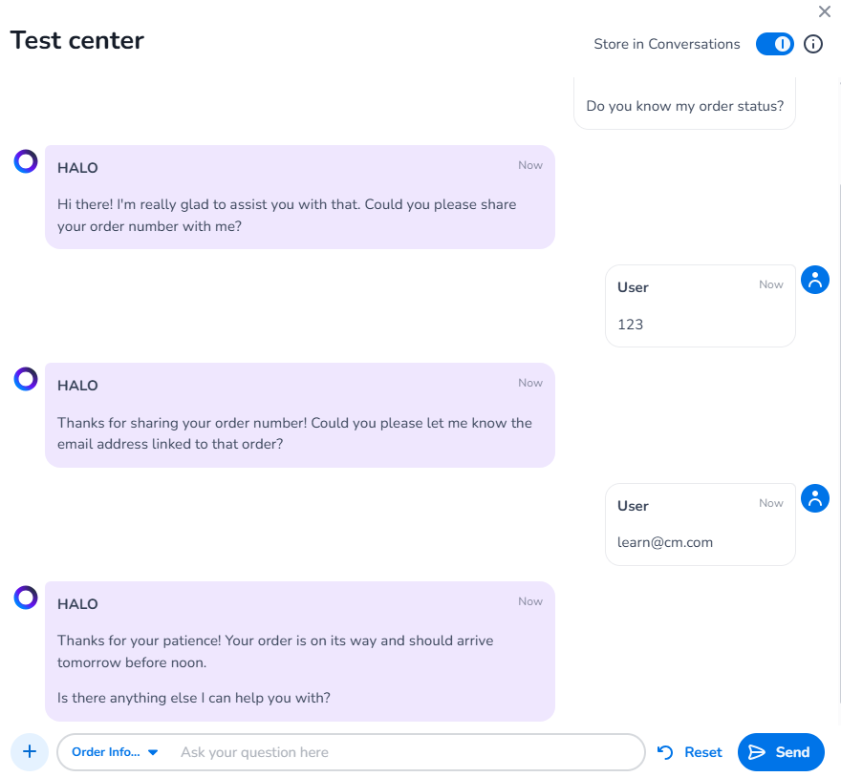This screenshot has height=777, width=841.
Task: Click the info icon beside Store in Conversations
Action: (x=812, y=44)
